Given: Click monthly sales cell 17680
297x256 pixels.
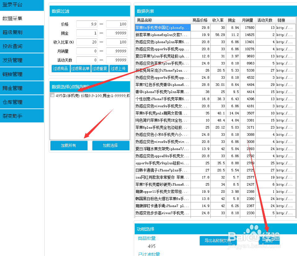Looking at the screenshot, I should click(248, 28).
